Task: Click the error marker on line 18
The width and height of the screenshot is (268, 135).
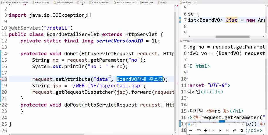Action: coord(1,79)
